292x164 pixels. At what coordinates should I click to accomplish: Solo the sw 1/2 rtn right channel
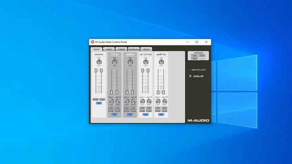149,108
